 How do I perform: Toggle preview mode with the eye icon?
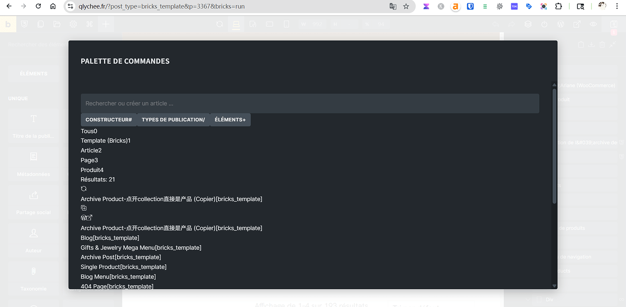click(x=593, y=24)
